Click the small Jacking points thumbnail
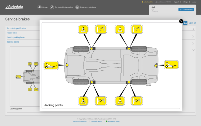 [25, 77]
